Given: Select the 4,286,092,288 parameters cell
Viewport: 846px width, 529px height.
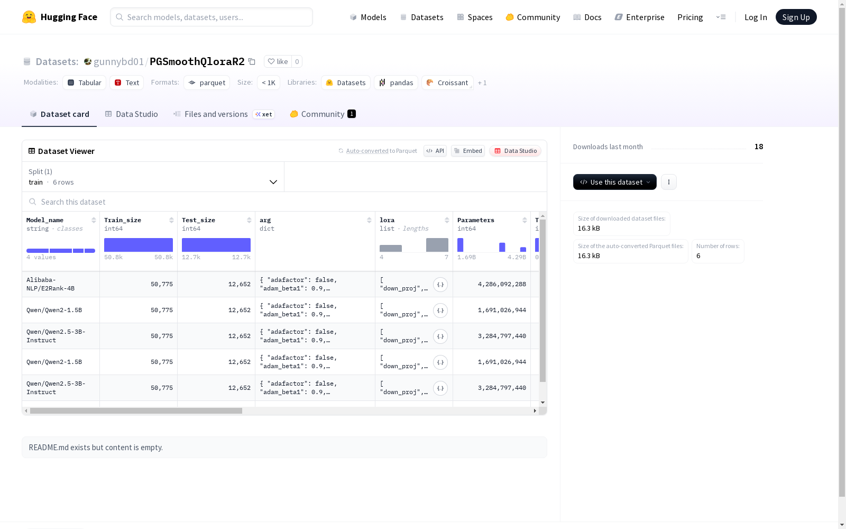Looking at the screenshot, I should 492,284.
